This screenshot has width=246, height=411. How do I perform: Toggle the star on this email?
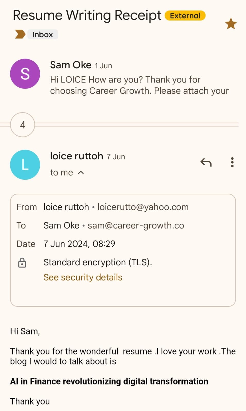tap(231, 24)
